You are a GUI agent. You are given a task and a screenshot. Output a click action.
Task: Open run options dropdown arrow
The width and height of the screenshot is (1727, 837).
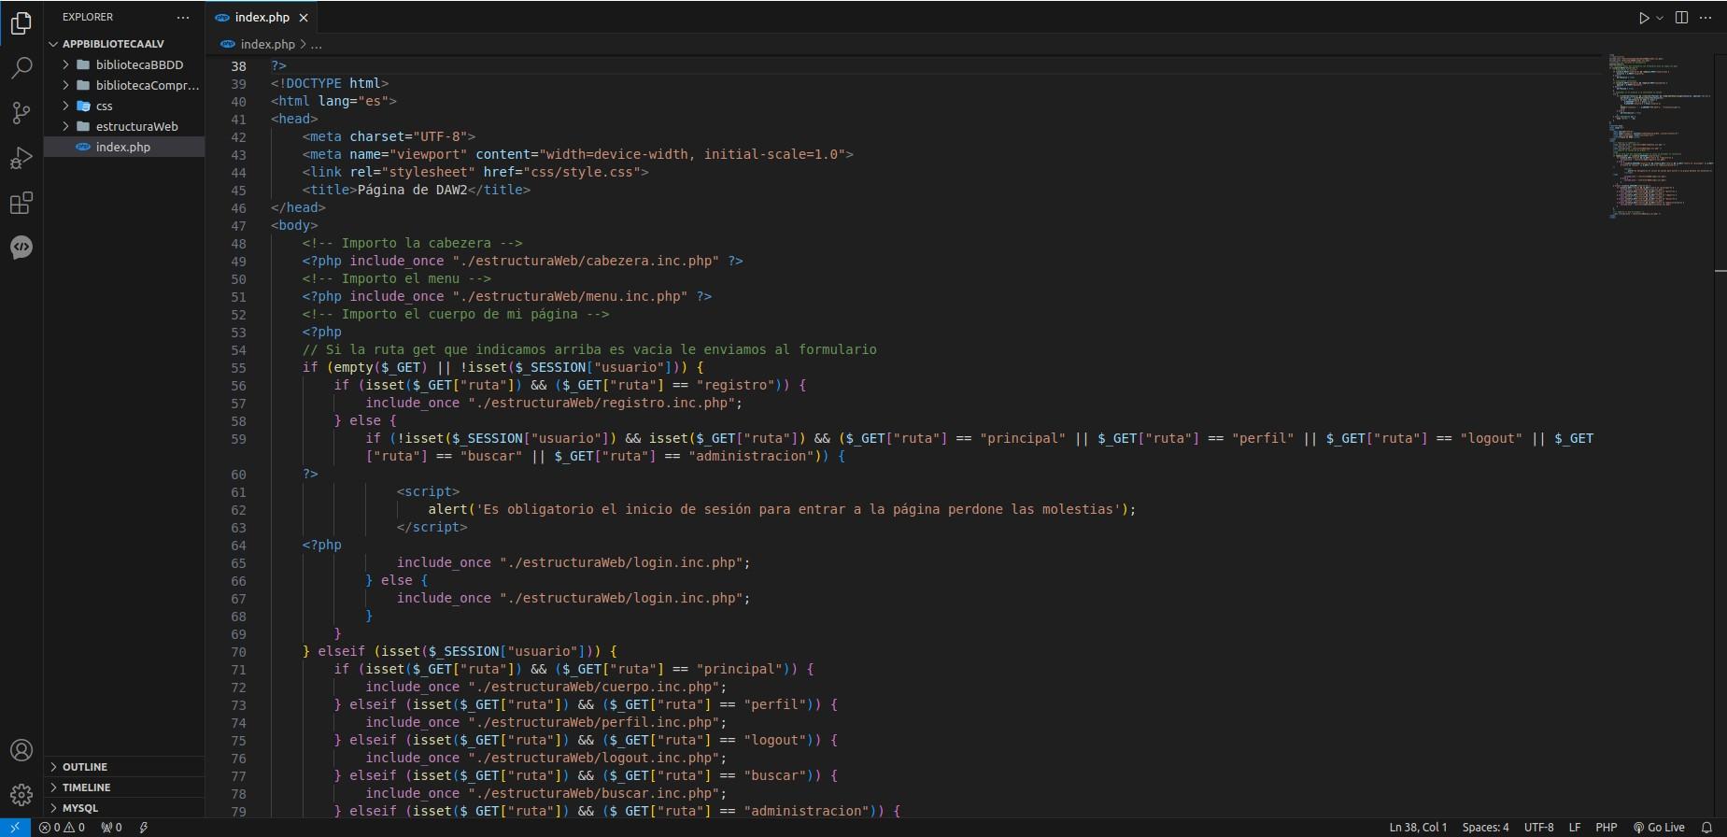tap(1660, 18)
